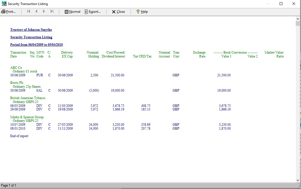Click delivery date 11/11/2009
The height and width of the screenshot is (189, 301).
point(65,128)
